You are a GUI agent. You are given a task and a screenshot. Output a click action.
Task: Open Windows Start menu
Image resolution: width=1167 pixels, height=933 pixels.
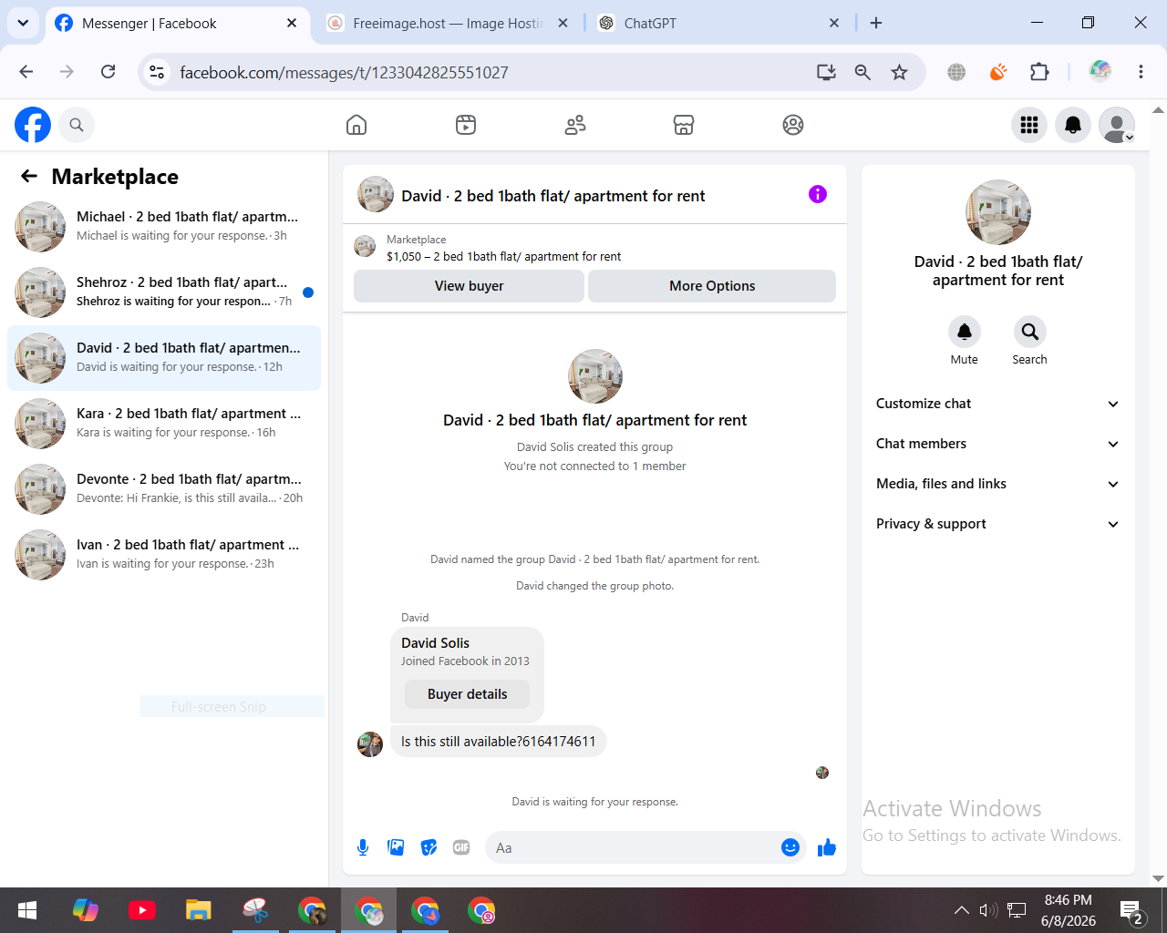click(27, 910)
